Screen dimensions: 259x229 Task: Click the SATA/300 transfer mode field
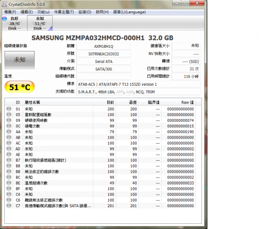[104, 69]
